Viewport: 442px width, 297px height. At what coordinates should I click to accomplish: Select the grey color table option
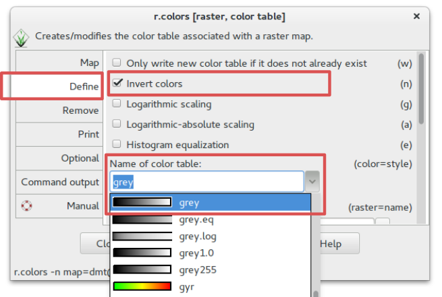[x=211, y=202]
